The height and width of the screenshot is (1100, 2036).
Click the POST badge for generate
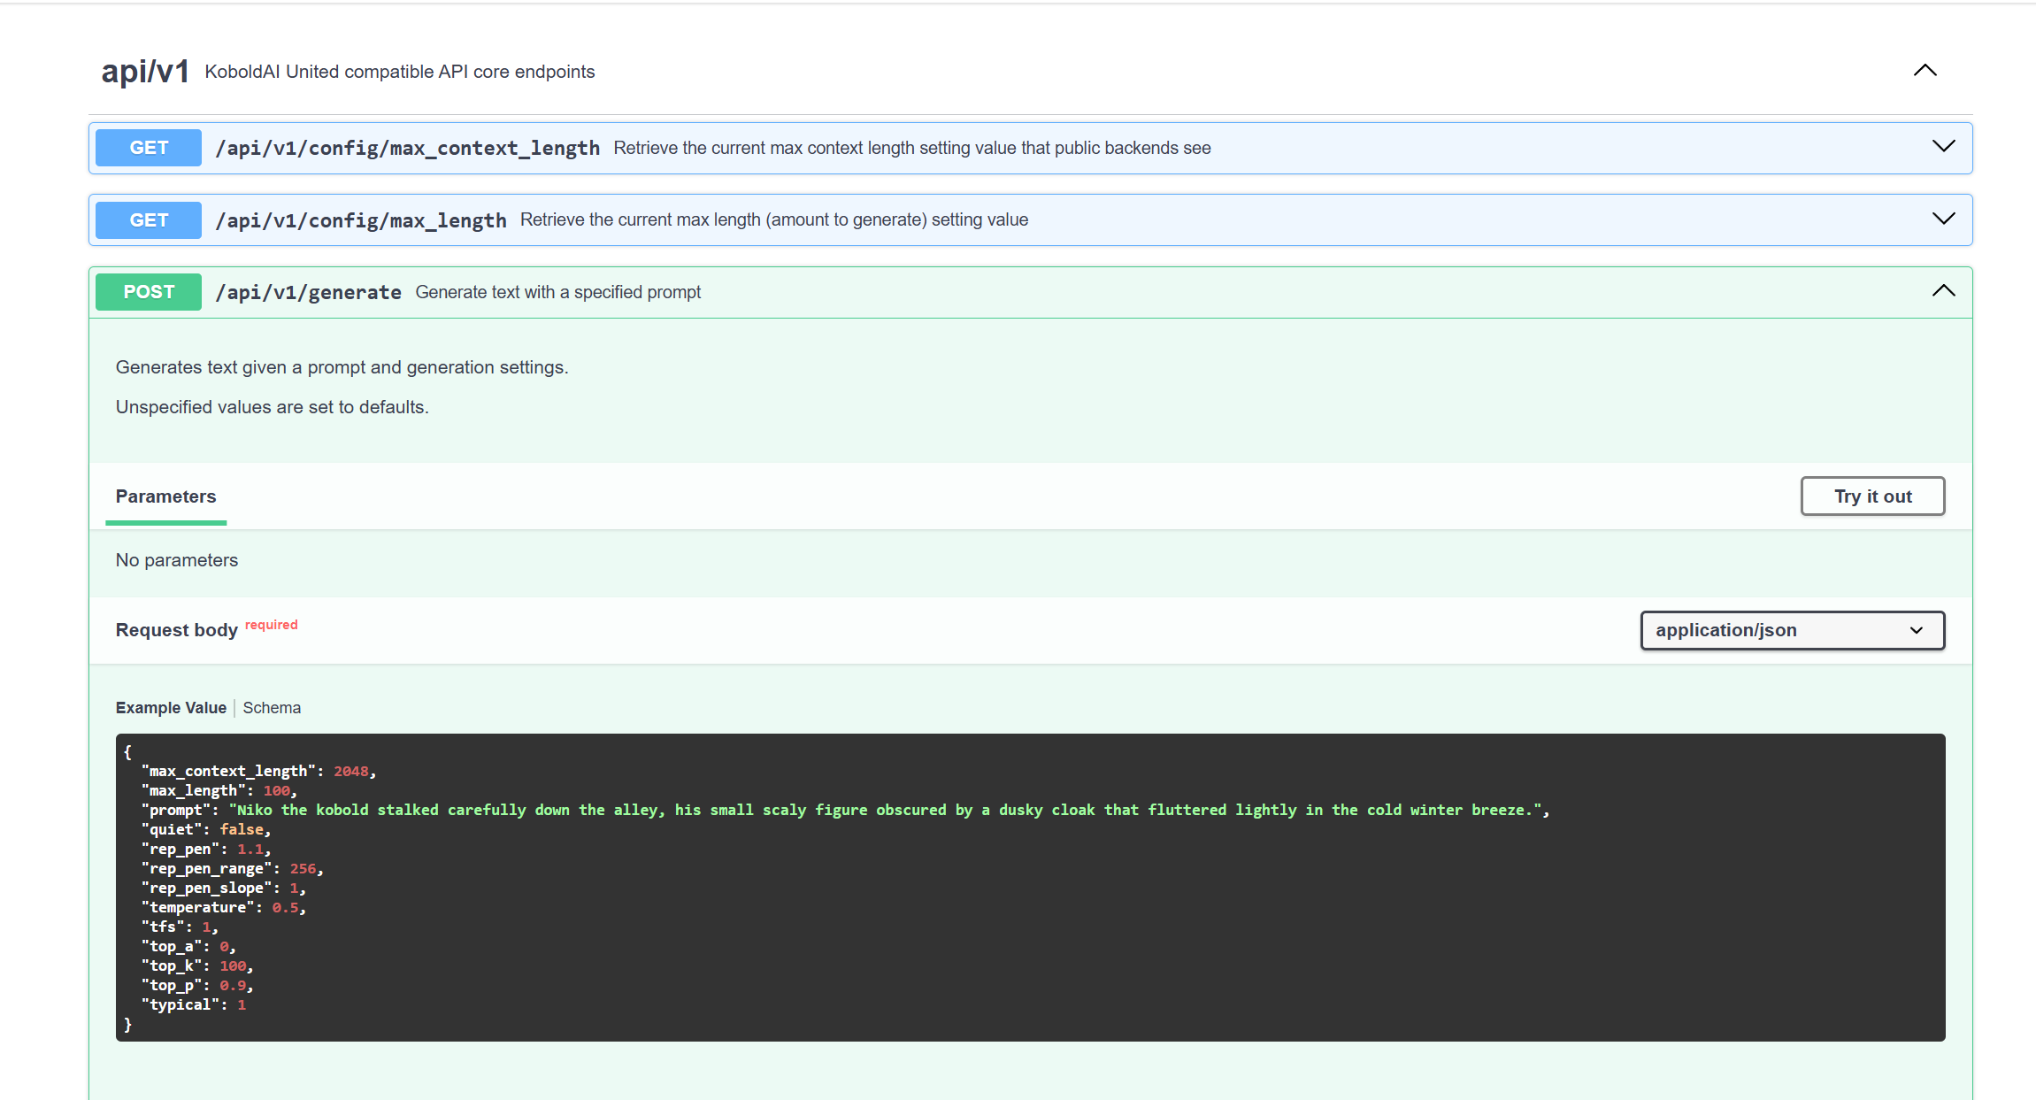pyautogui.click(x=149, y=292)
